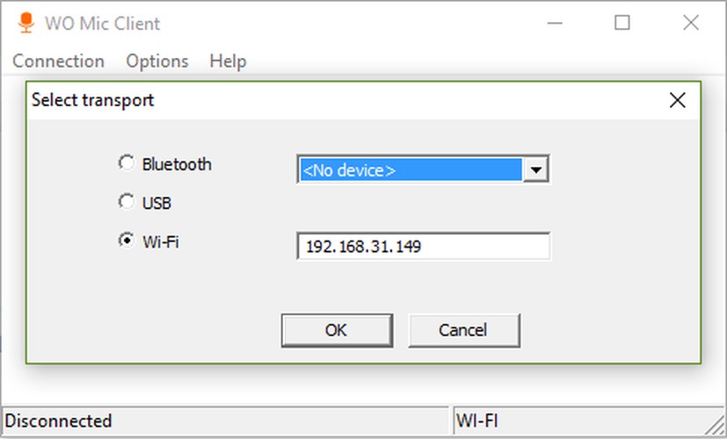This screenshot has width=727, height=439.
Task: Minimize the WO Mic Client window
Action: click(x=555, y=23)
